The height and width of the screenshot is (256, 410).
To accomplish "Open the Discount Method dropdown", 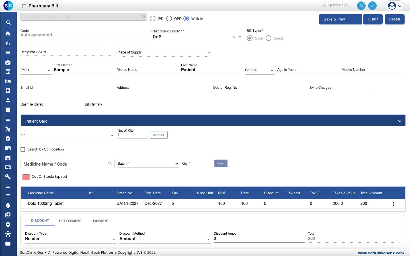I will pyautogui.click(x=165, y=239).
